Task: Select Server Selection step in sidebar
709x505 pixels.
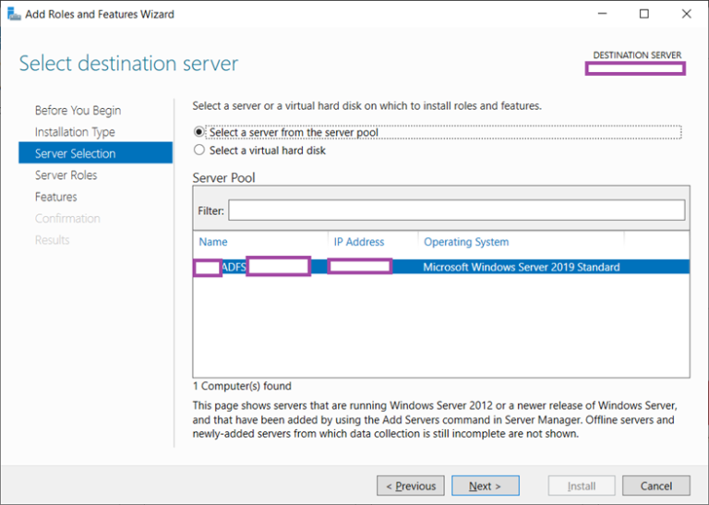Action: (95, 153)
